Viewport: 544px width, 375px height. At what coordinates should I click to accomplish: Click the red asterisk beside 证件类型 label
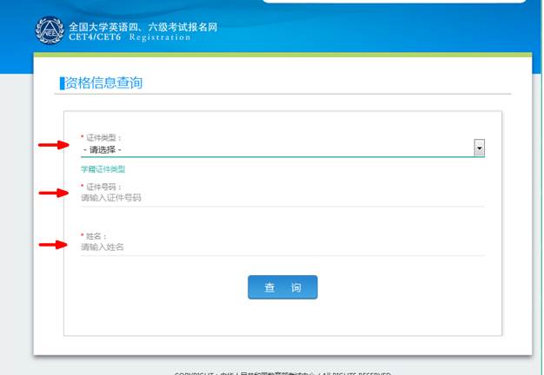83,136
